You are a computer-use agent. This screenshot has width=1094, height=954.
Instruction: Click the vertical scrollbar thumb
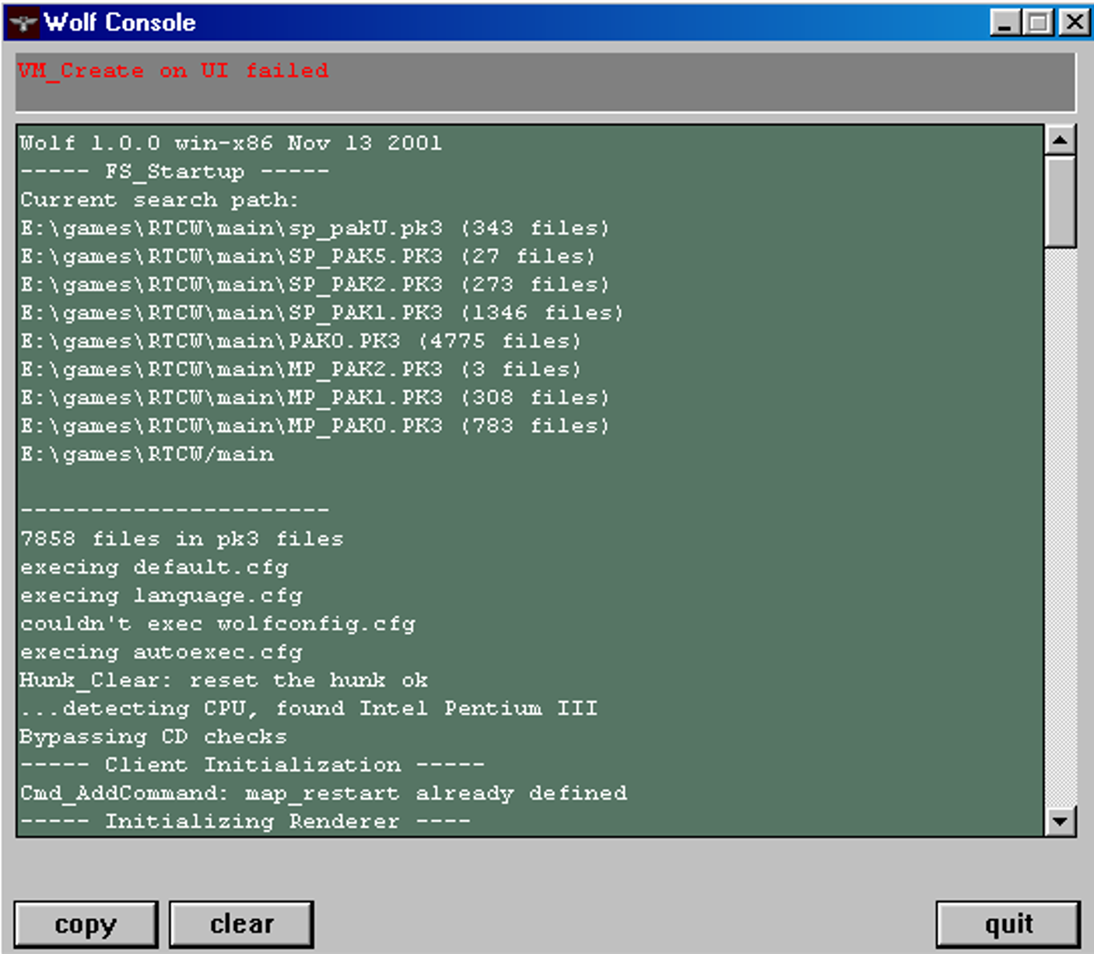[x=1060, y=202]
